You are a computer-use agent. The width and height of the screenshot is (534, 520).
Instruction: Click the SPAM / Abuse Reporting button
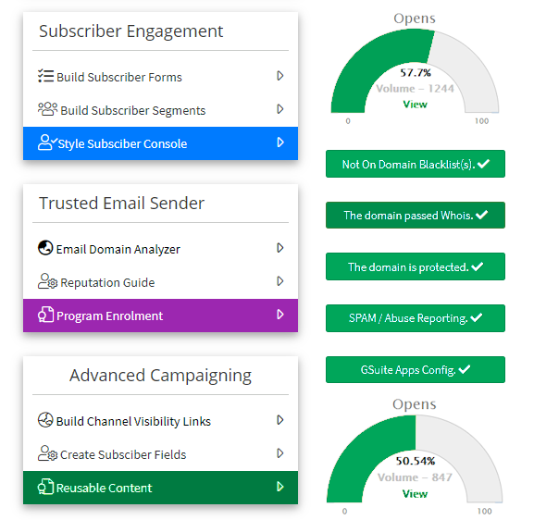point(416,318)
